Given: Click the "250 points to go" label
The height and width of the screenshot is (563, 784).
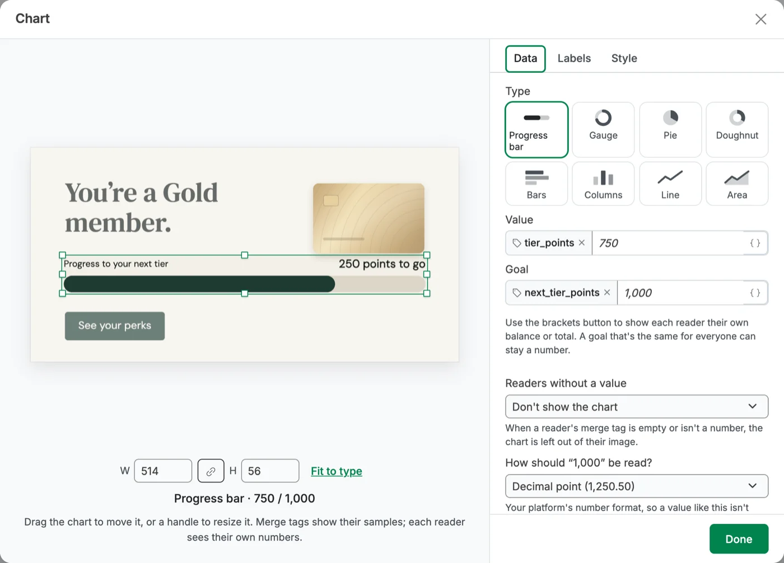Looking at the screenshot, I should click(x=382, y=264).
